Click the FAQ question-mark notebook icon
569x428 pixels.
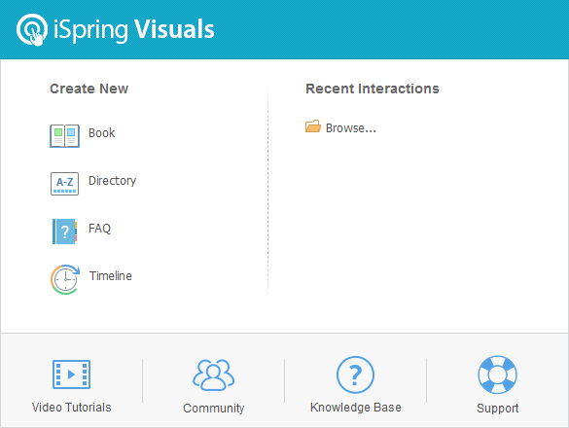pyautogui.click(x=64, y=232)
